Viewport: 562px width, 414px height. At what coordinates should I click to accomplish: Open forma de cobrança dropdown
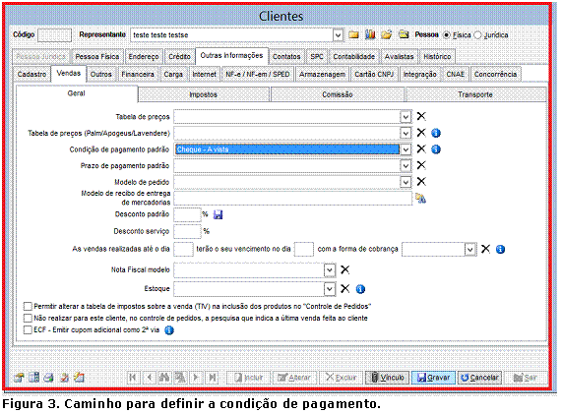click(x=470, y=249)
